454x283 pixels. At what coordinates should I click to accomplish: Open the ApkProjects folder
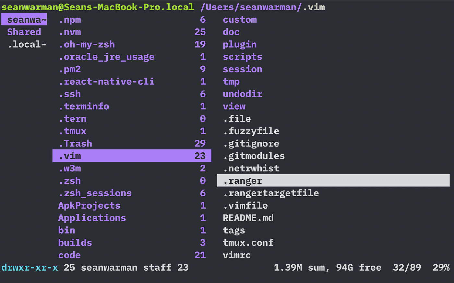click(x=89, y=205)
